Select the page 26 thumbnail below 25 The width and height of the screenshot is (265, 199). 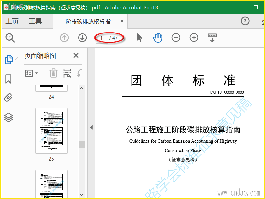tap(51, 184)
